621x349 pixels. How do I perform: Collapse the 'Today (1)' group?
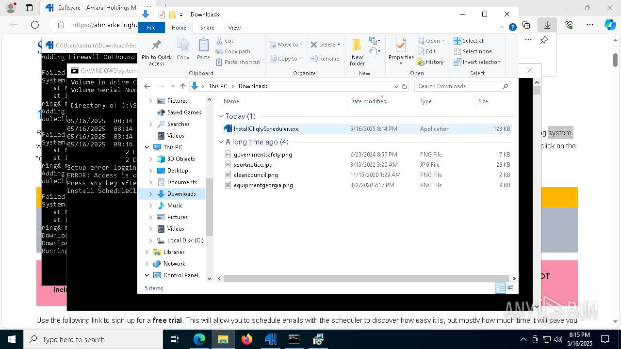[221, 116]
